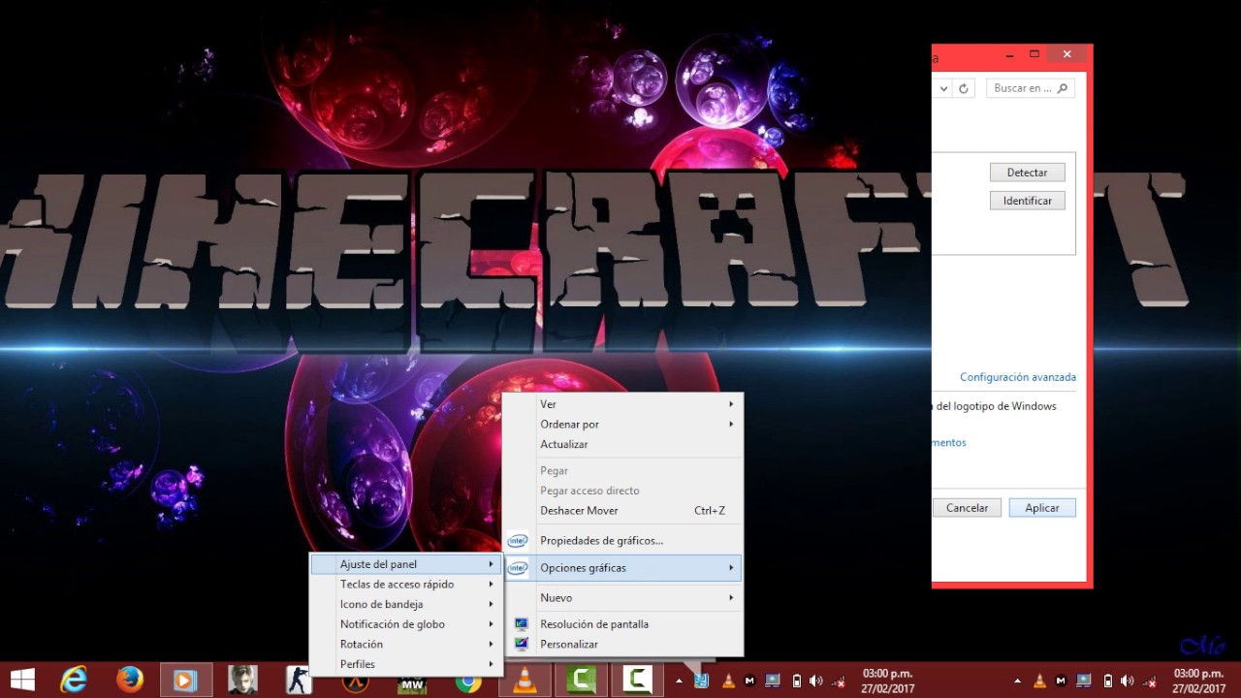Open VLC cone icon next to Chrome

pyautogui.click(x=525, y=681)
